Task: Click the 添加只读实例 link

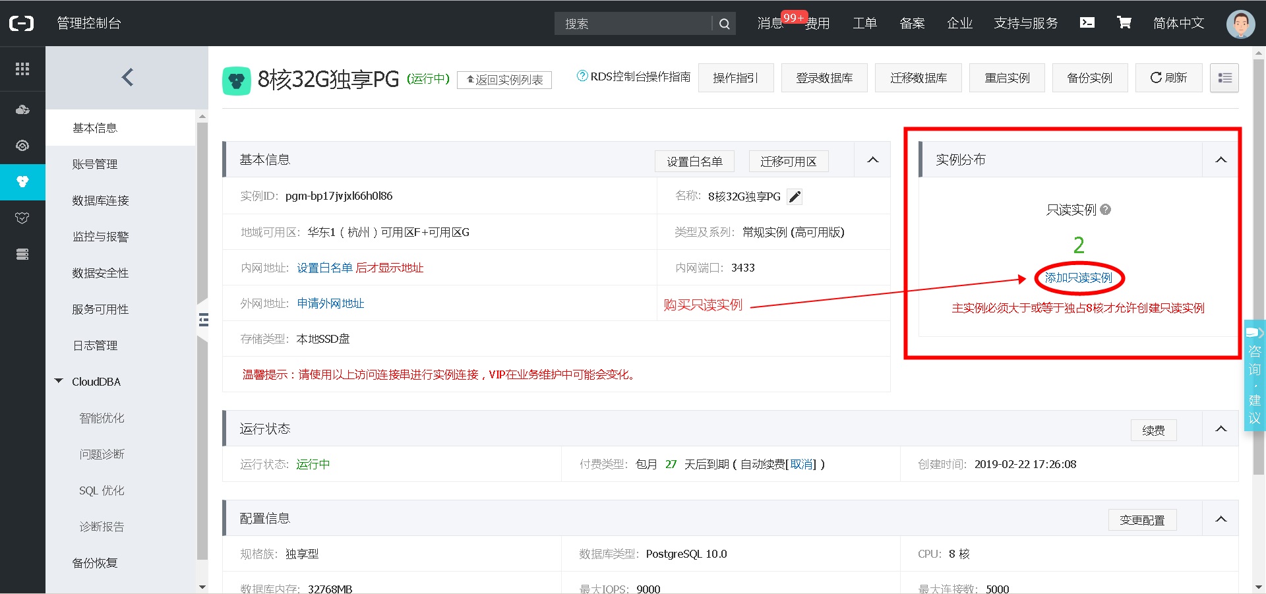Action: pos(1079,278)
